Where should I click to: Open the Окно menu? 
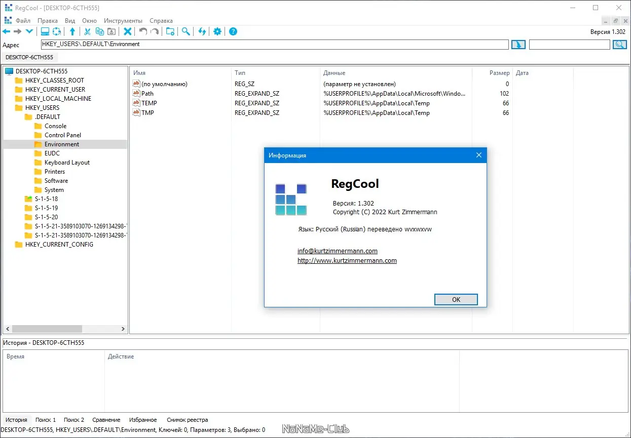tap(89, 21)
